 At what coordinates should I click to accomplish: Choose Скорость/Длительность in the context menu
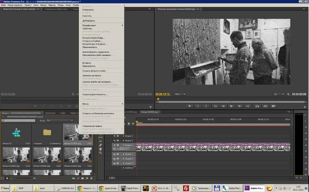(102, 95)
